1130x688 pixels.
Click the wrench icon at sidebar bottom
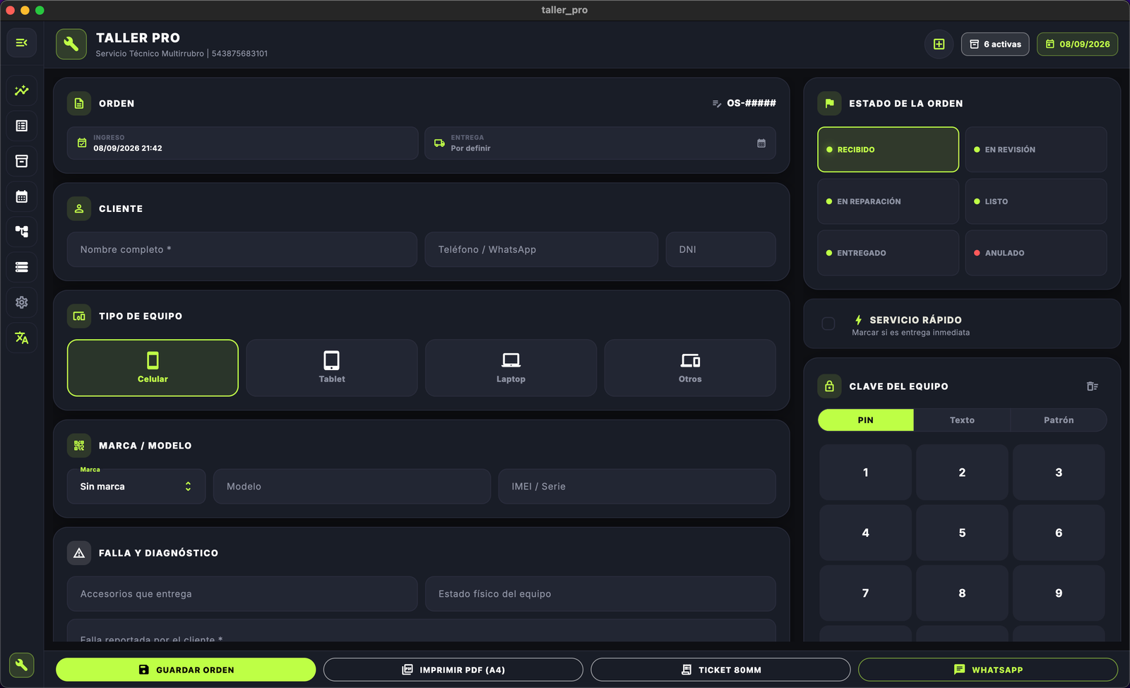coord(22,665)
